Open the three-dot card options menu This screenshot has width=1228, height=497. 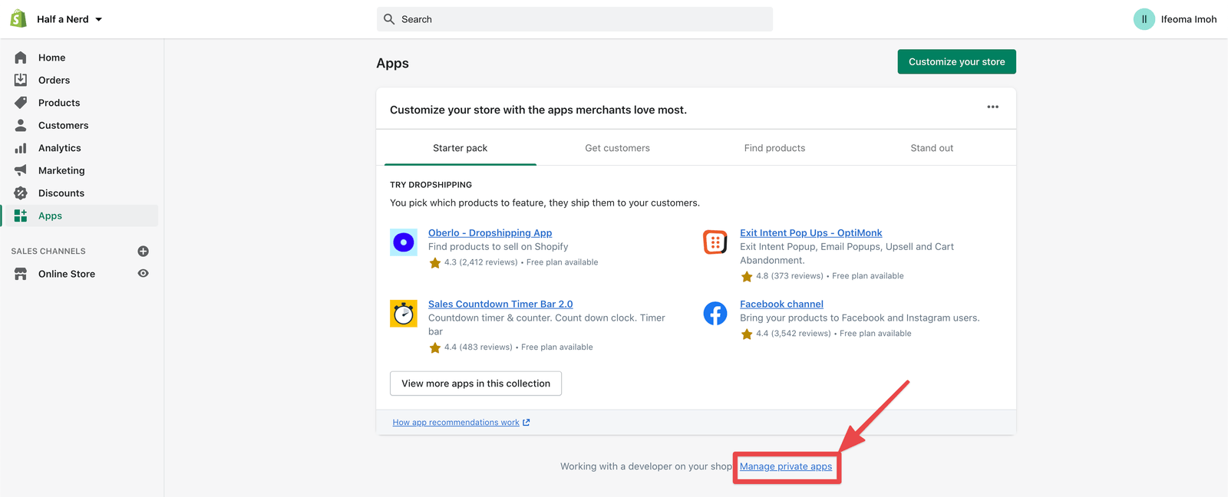tap(992, 107)
